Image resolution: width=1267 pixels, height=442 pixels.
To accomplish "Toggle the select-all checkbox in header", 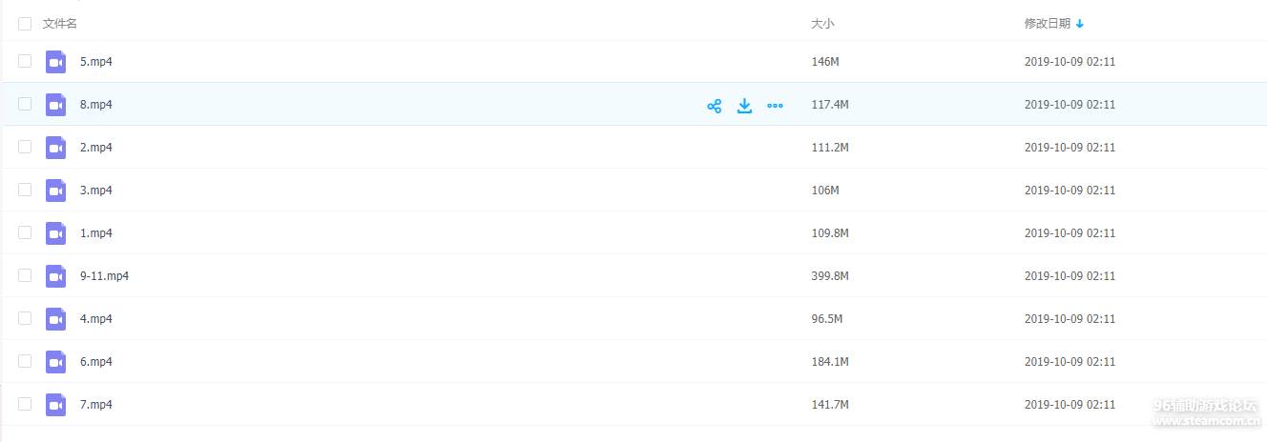I will [x=25, y=24].
